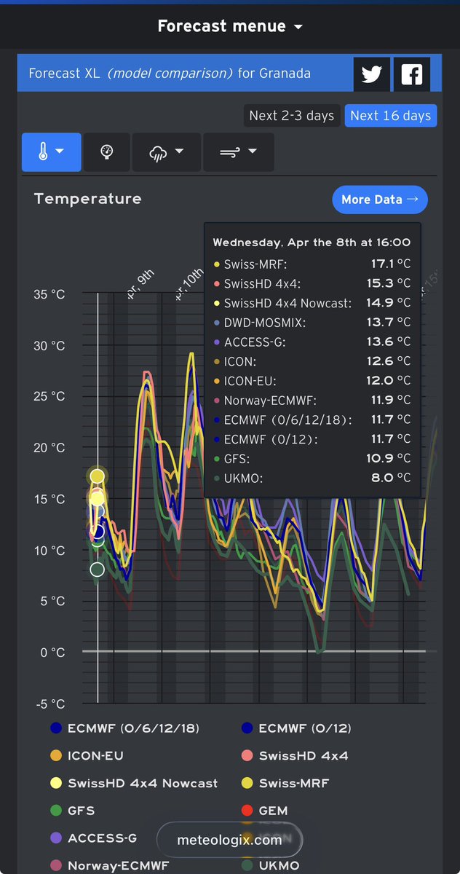
Task: Share forecast via Twitter icon
Action: 372,74
